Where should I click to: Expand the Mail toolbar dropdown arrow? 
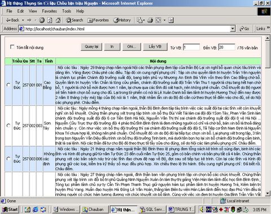pyautogui.click(x=144, y=20)
